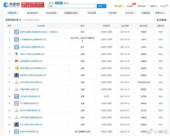Expand 所有曾任职企业 with the chevron
Viewport: 170px width, 136px height.
[x=39, y=20]
